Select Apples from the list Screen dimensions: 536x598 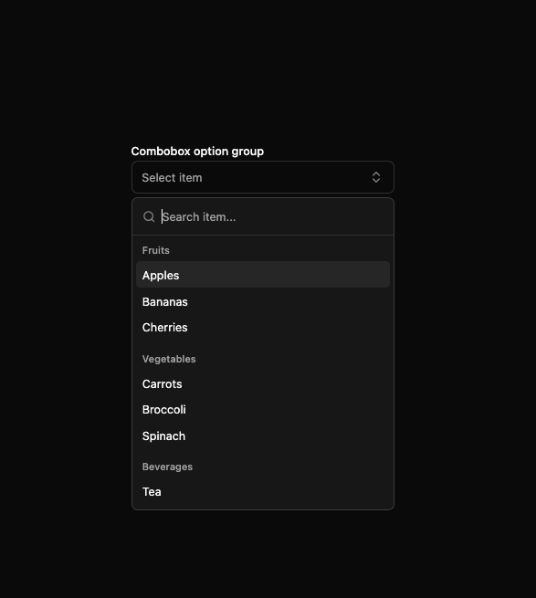pyautogui.click(x=262, y=275)
